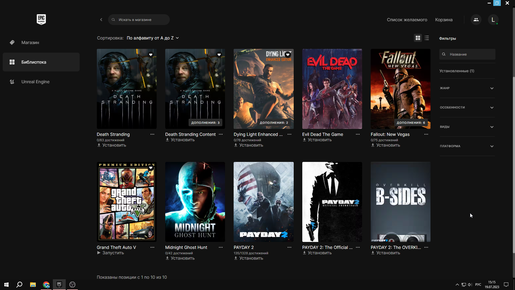
Task: Open Windows taskbar search
Action: (x=19, y=285)
